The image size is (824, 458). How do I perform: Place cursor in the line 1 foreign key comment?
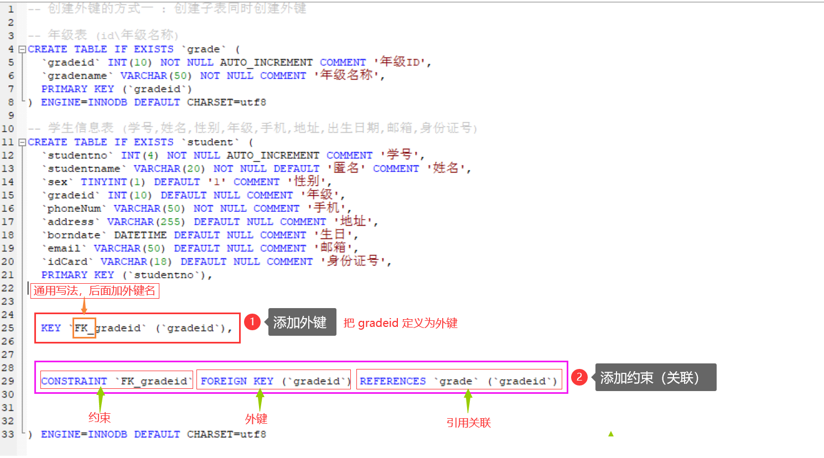click(x=167, y=9)
